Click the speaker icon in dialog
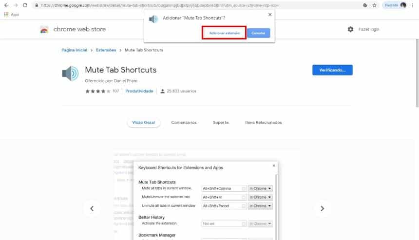This screenshot has width=419, height=240. [153, 19]
